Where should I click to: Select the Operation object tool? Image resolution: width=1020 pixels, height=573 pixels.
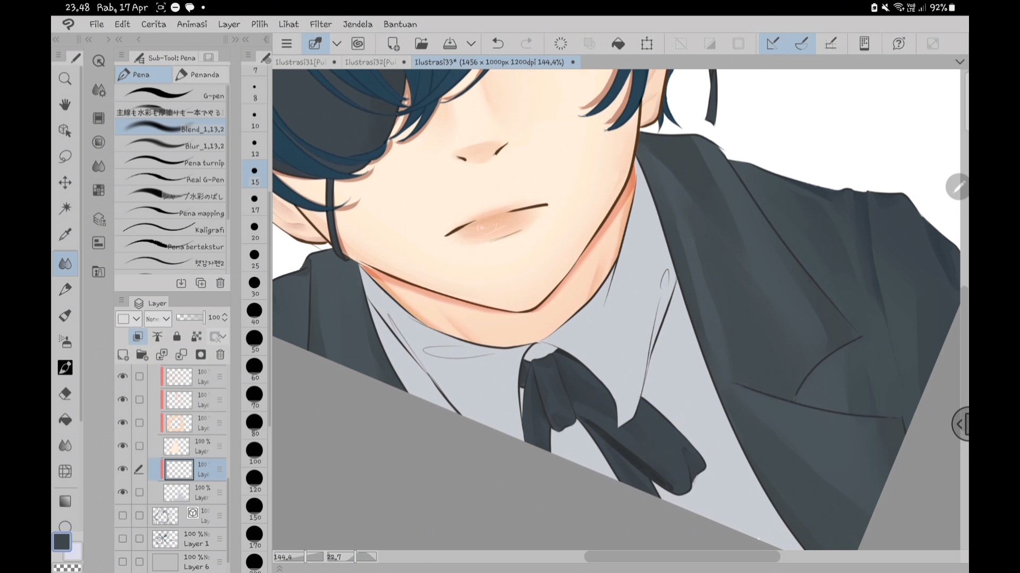65,131
